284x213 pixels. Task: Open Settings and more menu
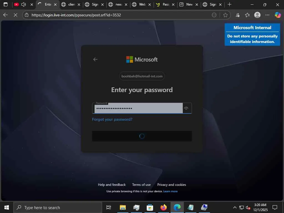tap(267, 15)
